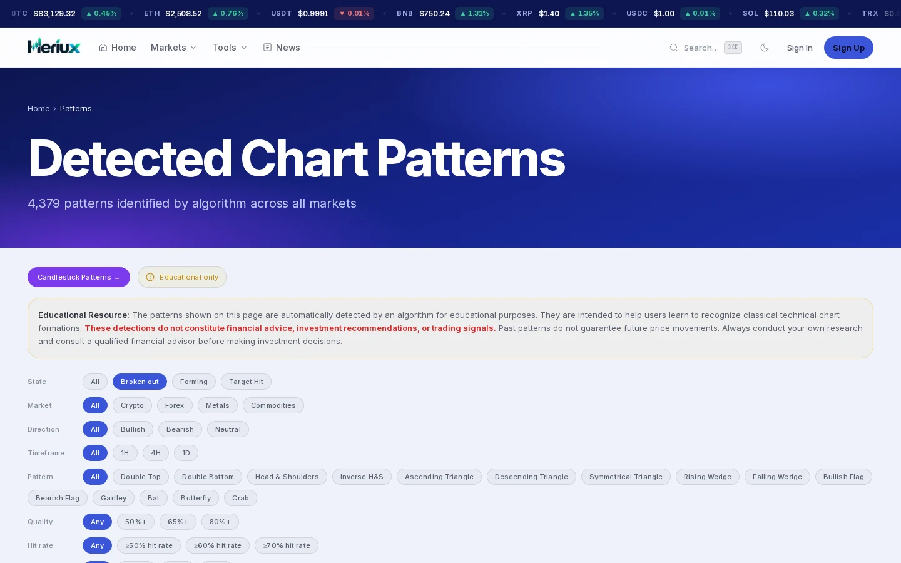Select Pattern filter All
Image resolution: width=901 pixels, height=563 pixels.
click(x=95, y=477)
